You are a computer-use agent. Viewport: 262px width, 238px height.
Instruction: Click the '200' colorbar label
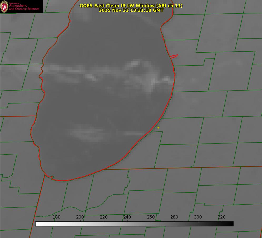pos(80,217)
